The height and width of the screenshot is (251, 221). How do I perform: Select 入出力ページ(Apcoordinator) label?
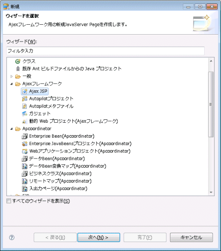coord(58,189)
